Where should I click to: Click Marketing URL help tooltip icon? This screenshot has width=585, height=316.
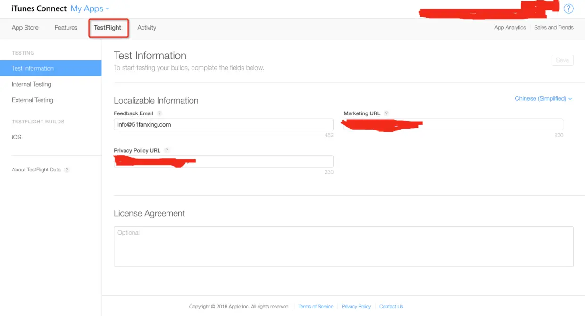point(386,113)
